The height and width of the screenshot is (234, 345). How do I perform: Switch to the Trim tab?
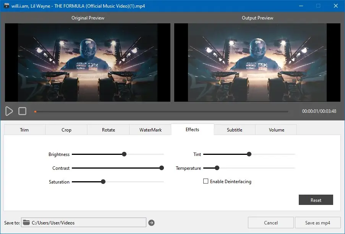coord(24,130)
